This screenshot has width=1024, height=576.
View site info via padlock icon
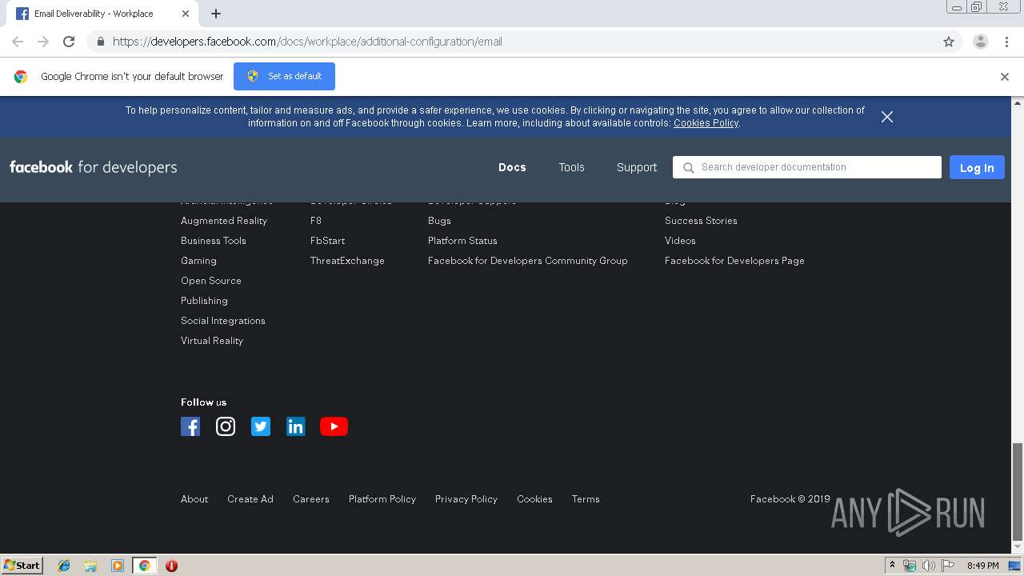click(100, 42)
